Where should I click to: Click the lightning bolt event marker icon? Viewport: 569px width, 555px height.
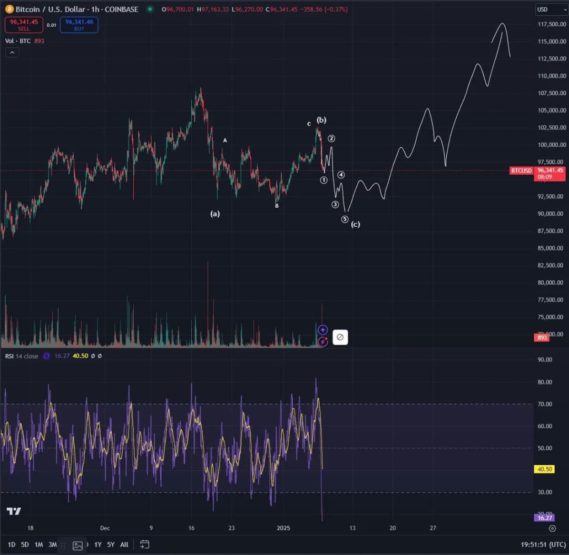pos(323,341)
